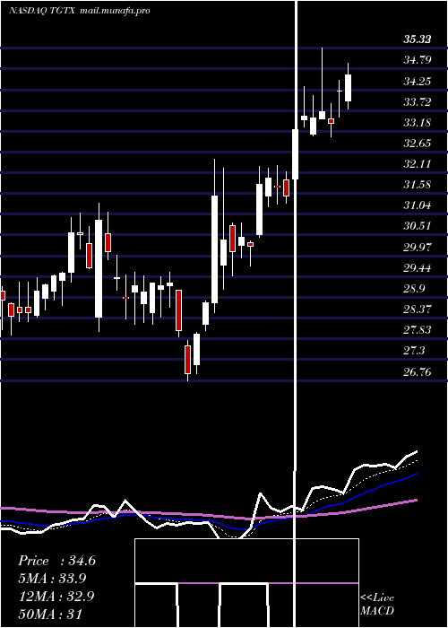
Task: Click the 33.18 price axis label
Action: [418, 122]
